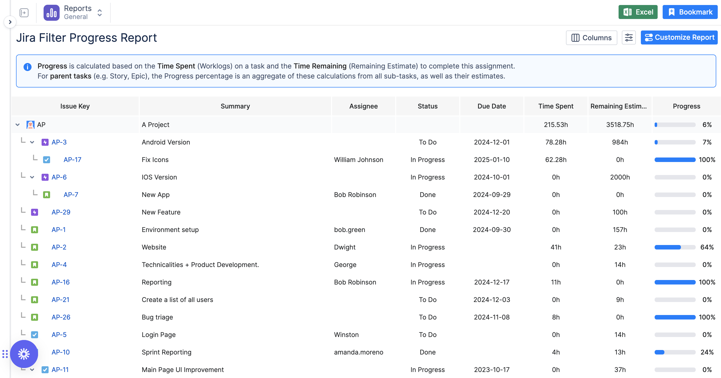Export report with Excel button
721x378 pixels.
[x=638, y=12]
